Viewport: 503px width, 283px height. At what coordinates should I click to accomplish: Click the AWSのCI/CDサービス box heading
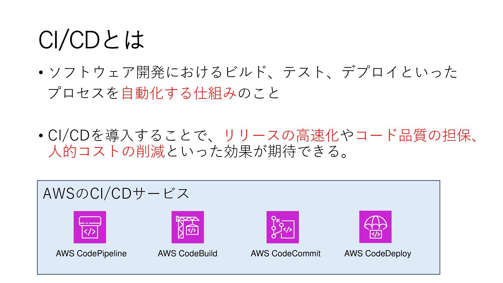pos(116,194)
